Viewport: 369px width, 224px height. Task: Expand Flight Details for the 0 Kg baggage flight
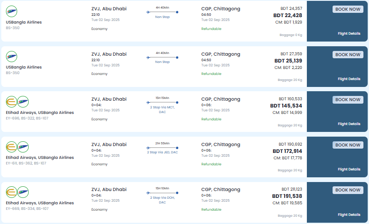tap(349, 34)
